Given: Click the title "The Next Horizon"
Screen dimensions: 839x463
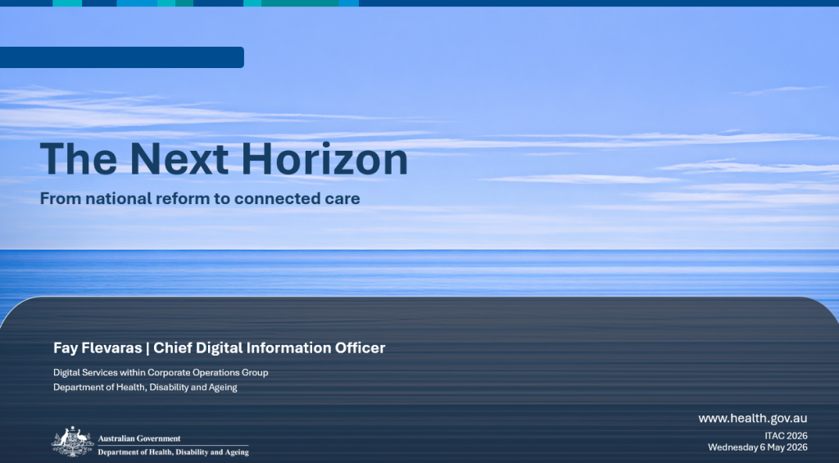Looking at the screenshot, I should [x=224, y=159].
